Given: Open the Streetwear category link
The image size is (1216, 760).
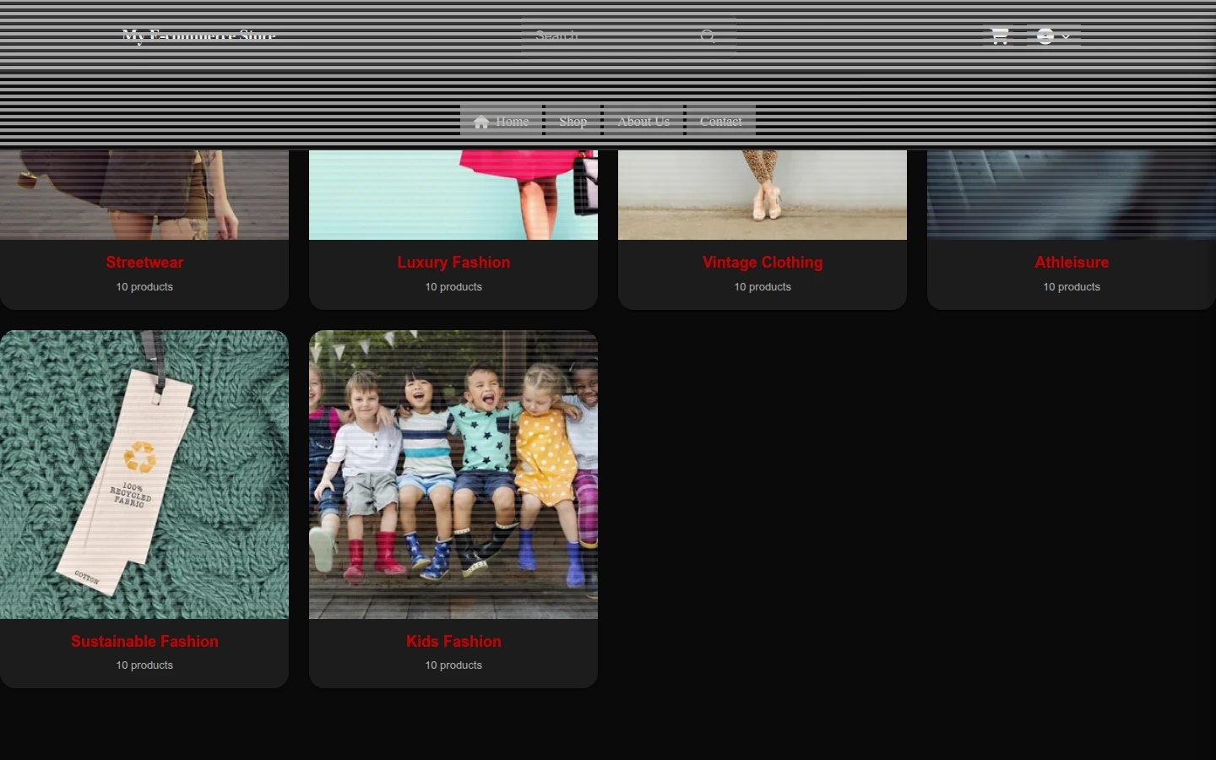Looking at the screenshot, I should click(x=144, y=263).
